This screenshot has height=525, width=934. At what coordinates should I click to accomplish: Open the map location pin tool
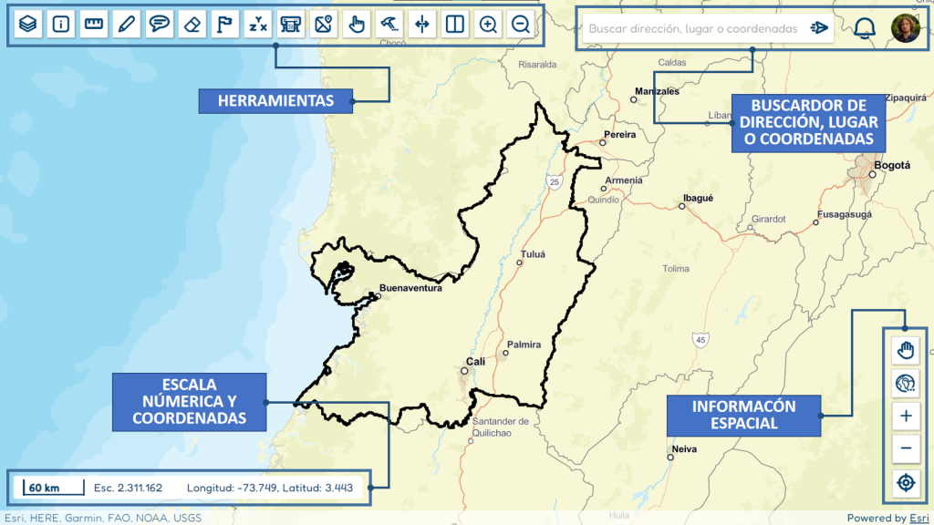(324, 25)
